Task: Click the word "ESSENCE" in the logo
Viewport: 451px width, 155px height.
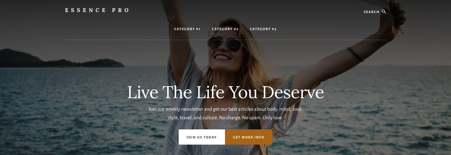Action: (x=86, y=10)
